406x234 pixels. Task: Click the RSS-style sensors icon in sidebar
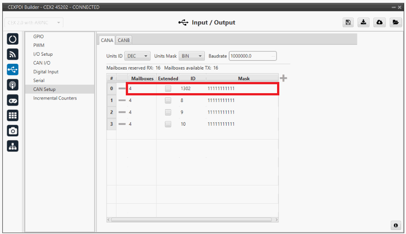click(x=12, y=54)
